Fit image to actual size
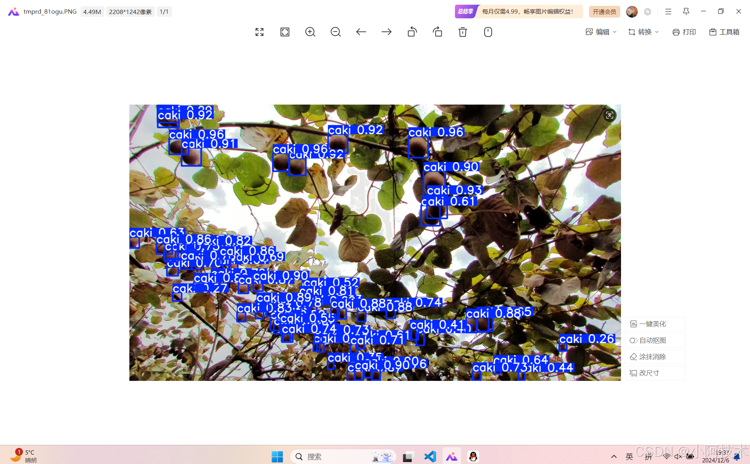Viewport: 750px width, 464px height. pyautogui.click(x=285, y=32)
